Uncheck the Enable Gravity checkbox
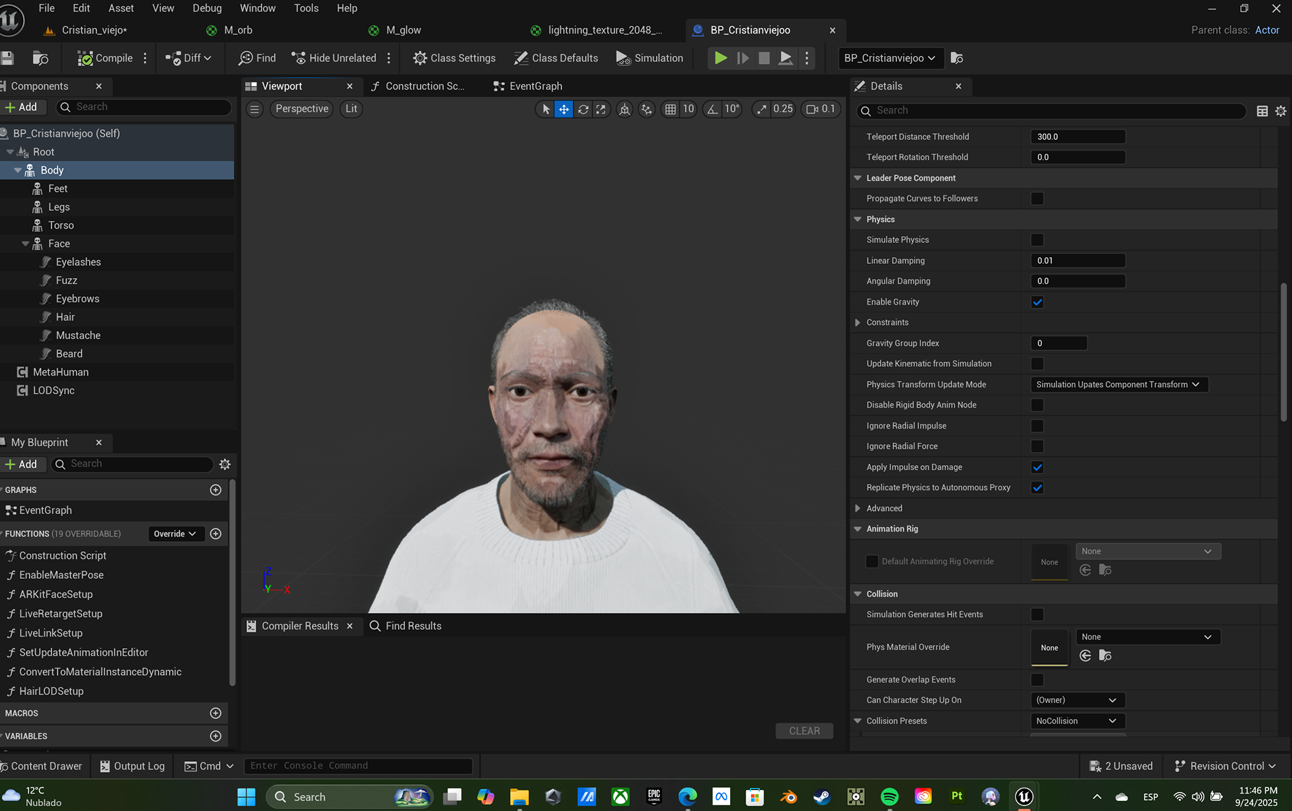Image resolution: width=1292 pixels, height=811 pixels. (1037, 302)
